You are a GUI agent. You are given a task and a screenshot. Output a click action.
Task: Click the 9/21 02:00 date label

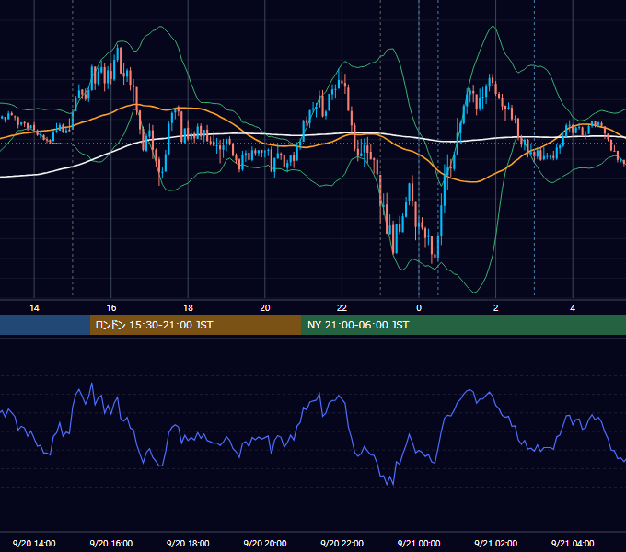coord(495,543)
